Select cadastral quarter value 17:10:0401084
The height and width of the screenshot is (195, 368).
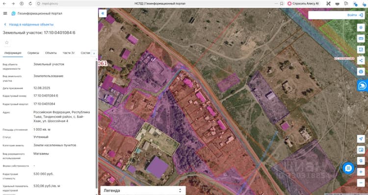(44, 104)
